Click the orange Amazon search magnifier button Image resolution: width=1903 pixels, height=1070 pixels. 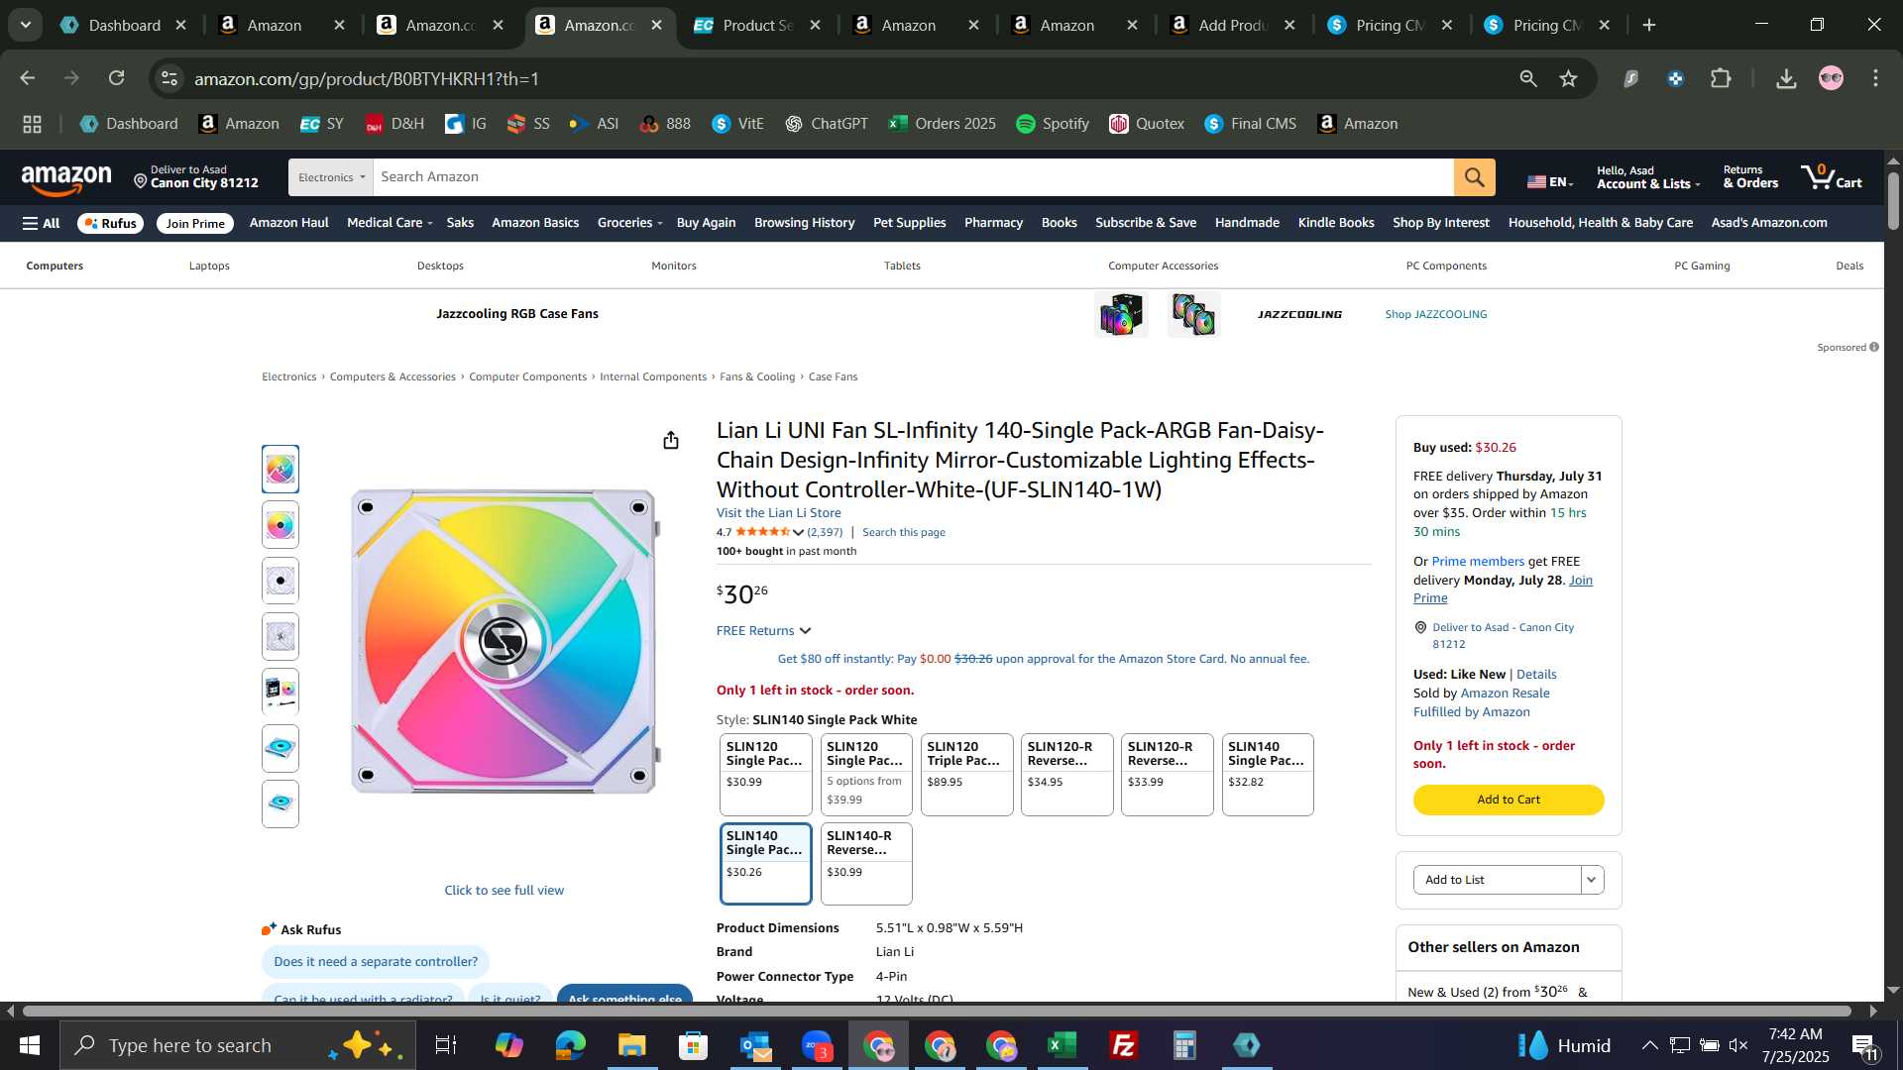click(x=1474, y=177)
